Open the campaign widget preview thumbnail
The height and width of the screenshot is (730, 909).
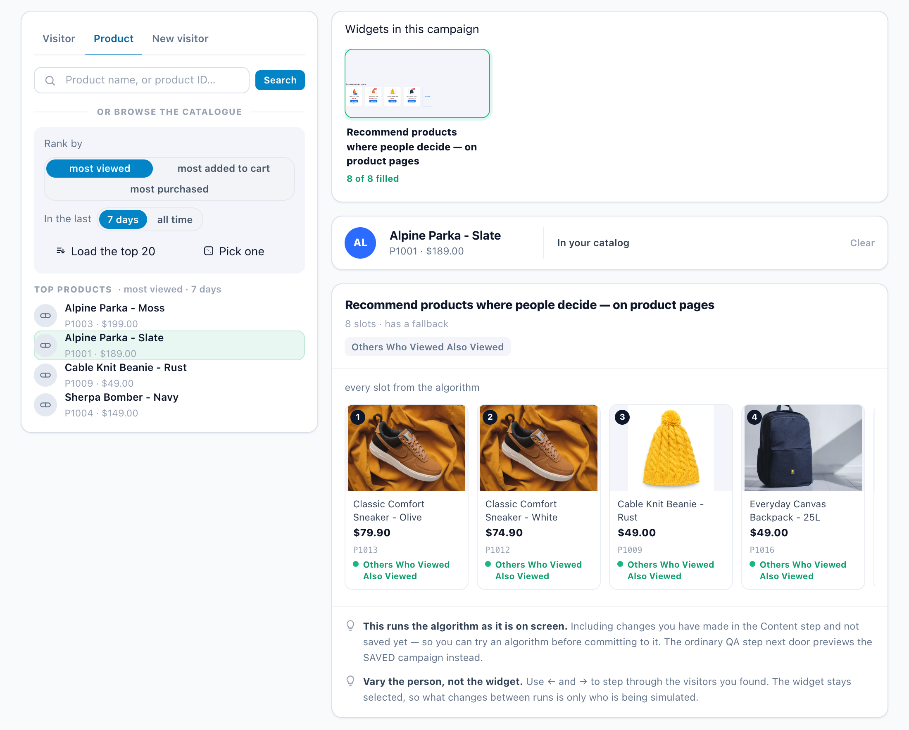(417, 83)
